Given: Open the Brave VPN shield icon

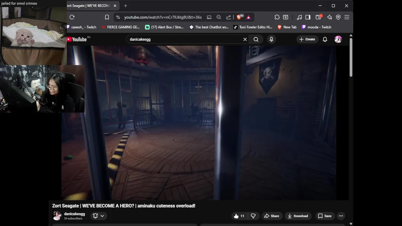Looking at the screenshot, I should (x=338, y=17).
